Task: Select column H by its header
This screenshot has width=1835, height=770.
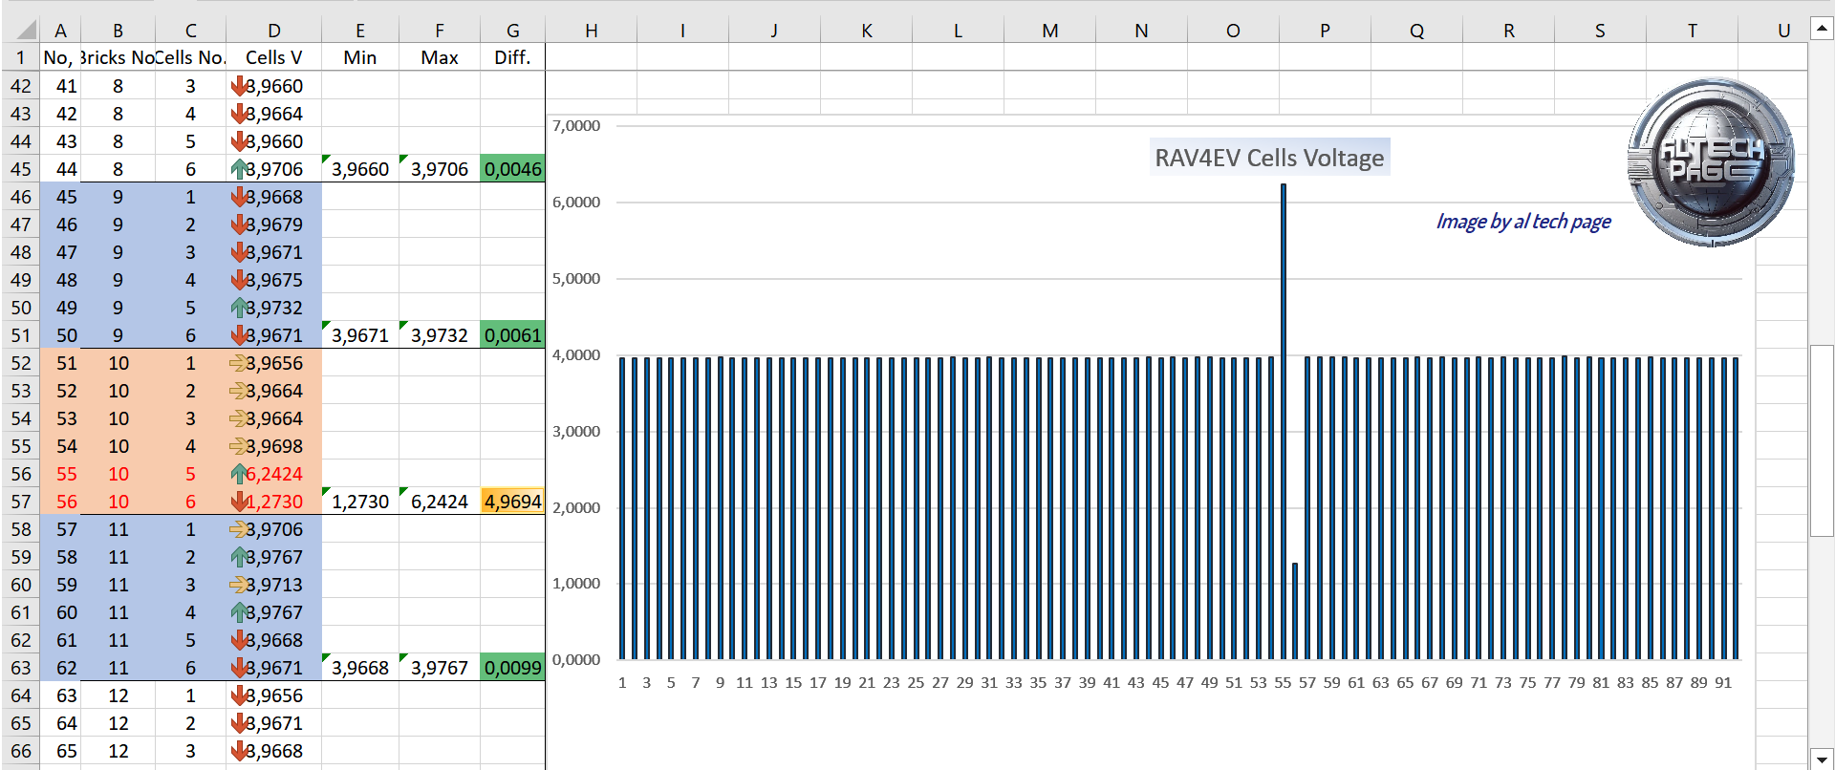Action: (591, 31)
